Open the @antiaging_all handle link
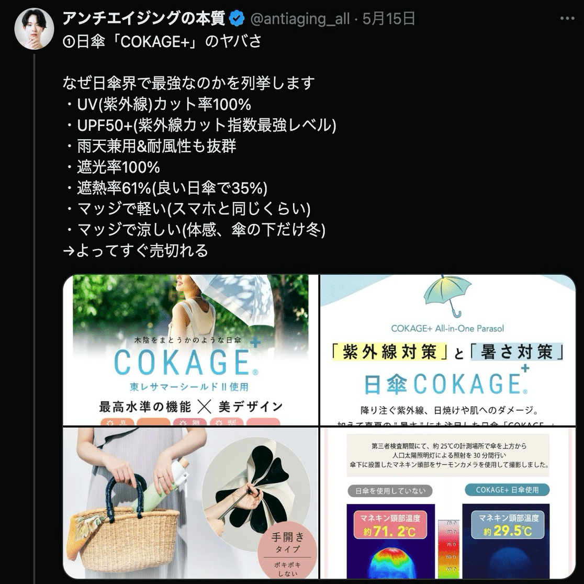 (300, 19)
